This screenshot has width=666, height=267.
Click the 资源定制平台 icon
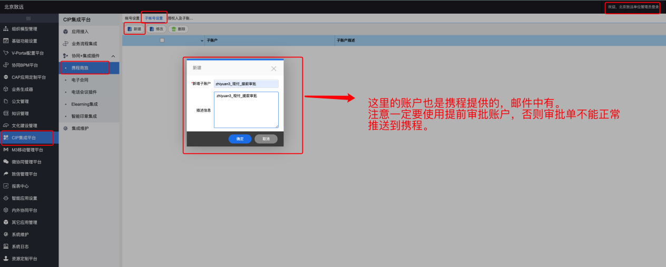click(x=6, y=259)
